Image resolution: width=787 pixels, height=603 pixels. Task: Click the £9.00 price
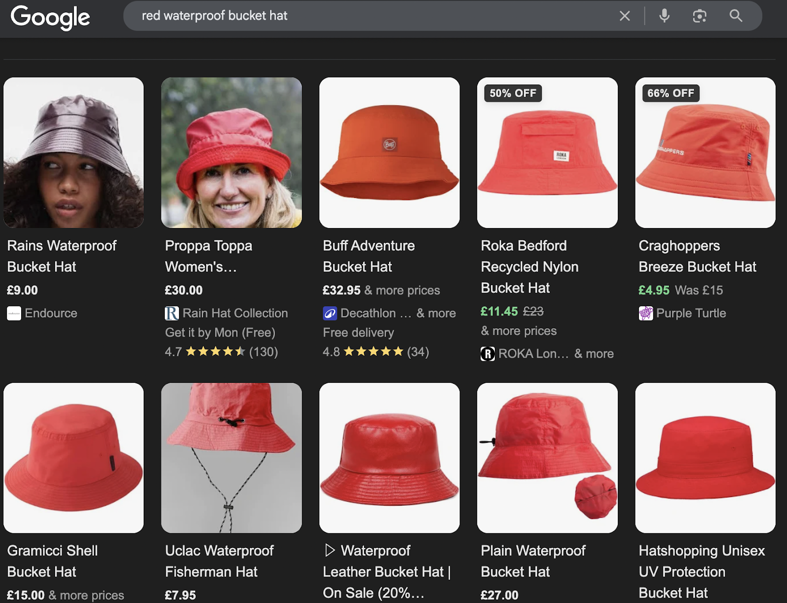pos(23,290)
